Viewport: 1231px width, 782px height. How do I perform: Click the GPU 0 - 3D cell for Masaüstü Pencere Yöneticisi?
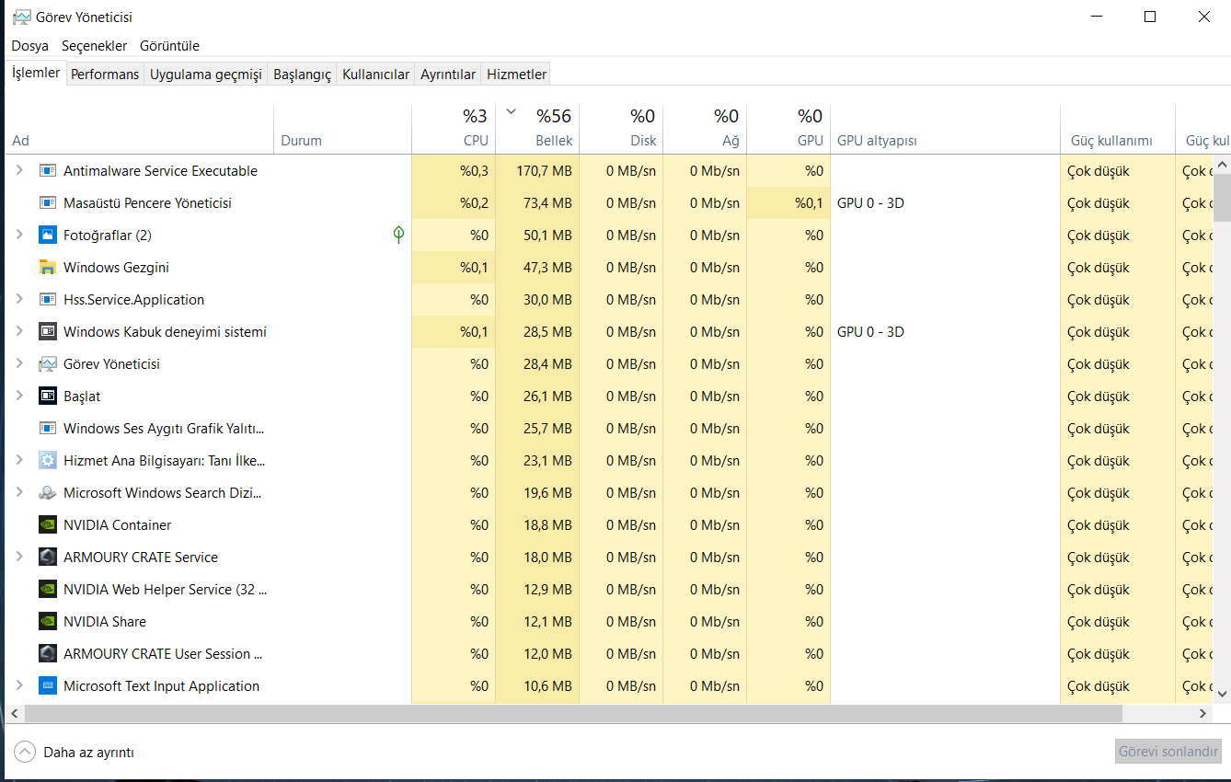(945, 203)
